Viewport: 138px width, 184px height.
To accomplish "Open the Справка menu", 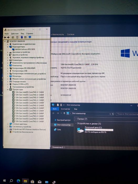I will [x=29, y=33].
